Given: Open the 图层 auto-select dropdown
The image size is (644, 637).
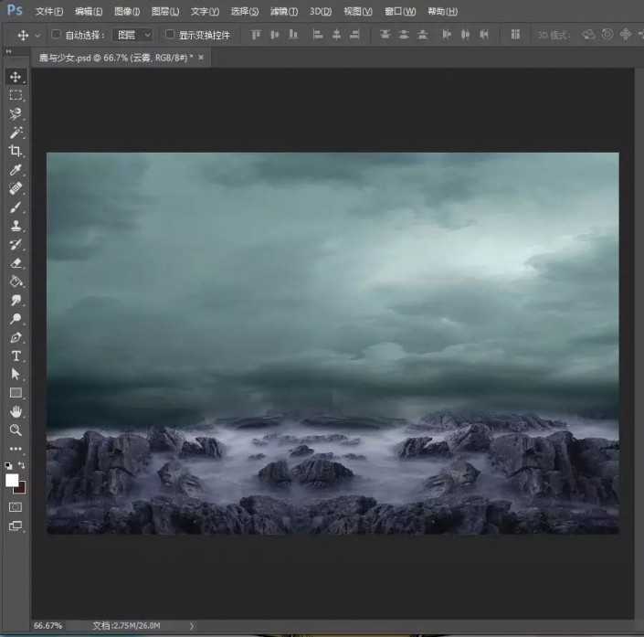Looking at the screenshot, I should click(132, 35).
